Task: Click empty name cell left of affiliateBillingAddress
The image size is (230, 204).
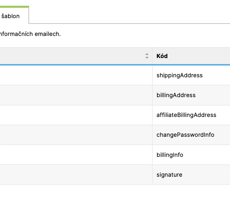Action: (x=76, y=115)
